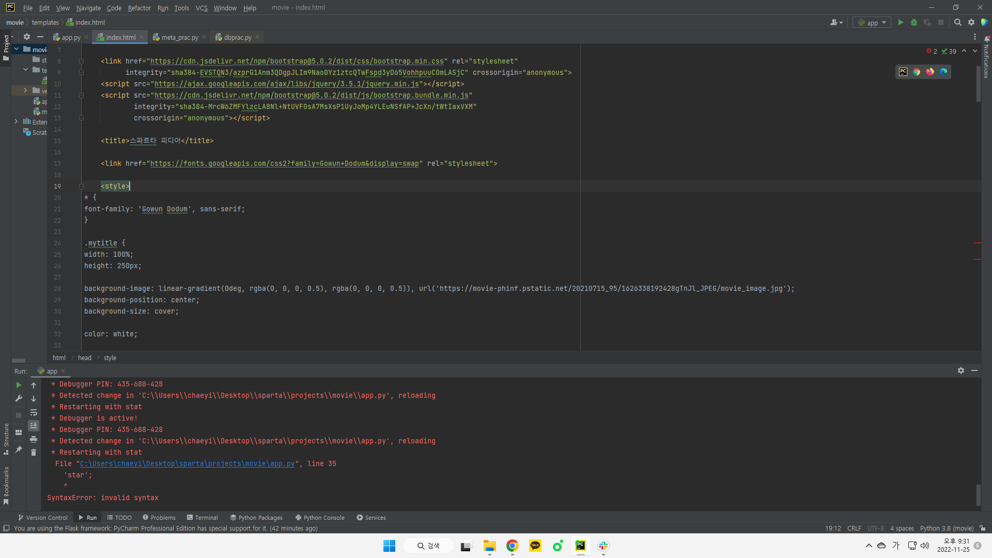Minimize the Run panel
Image resolution: width=992 pixels, height=558 pixels.
coord(974,370)
